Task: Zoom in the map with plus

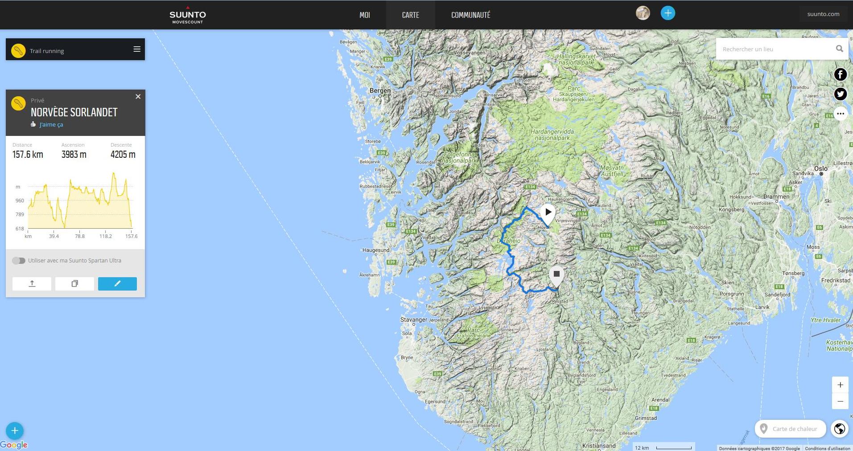Action: click(840, 385)
